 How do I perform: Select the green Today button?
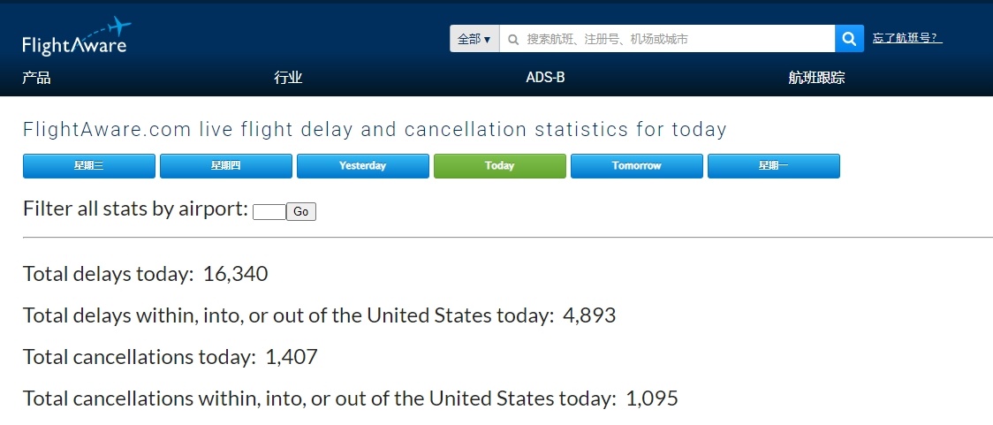(x=500, y=166)
